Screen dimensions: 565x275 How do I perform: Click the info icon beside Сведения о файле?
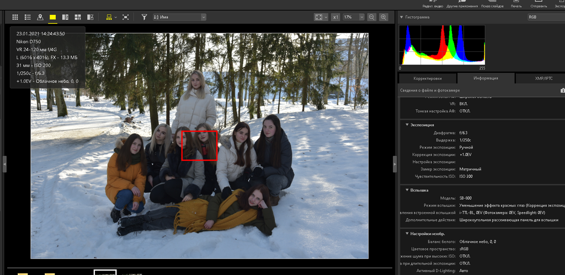[562, 90]
